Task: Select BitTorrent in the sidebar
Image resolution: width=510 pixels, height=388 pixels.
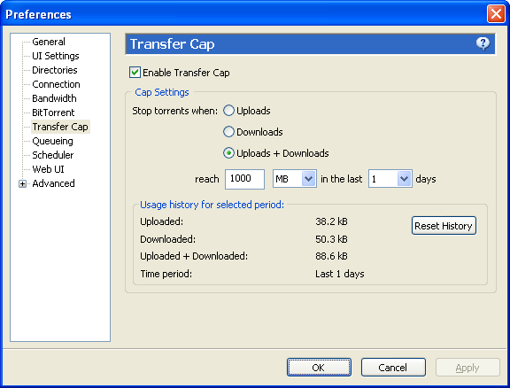Action: tap(53, 113)
